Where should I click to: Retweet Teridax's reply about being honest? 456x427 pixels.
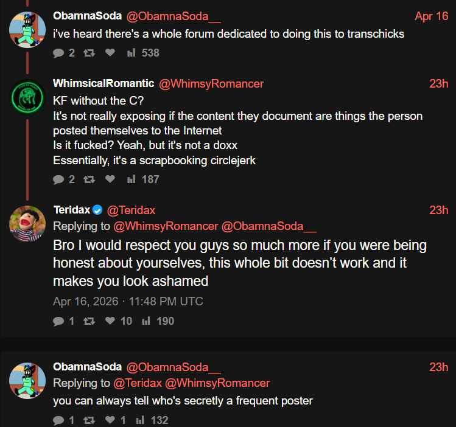click(89, 321)
